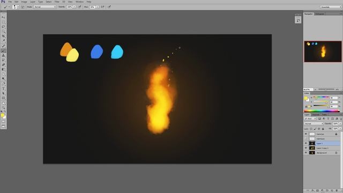Open the Brush Preset picker
The image size is (343, 193).
pos(15,7)
